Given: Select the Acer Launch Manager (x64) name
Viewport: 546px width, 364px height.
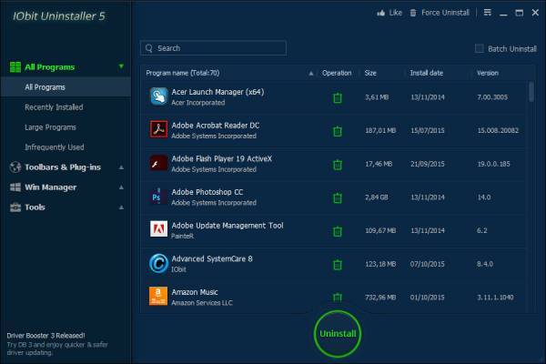Looking at the screenshot, I should tap(217, 92).
